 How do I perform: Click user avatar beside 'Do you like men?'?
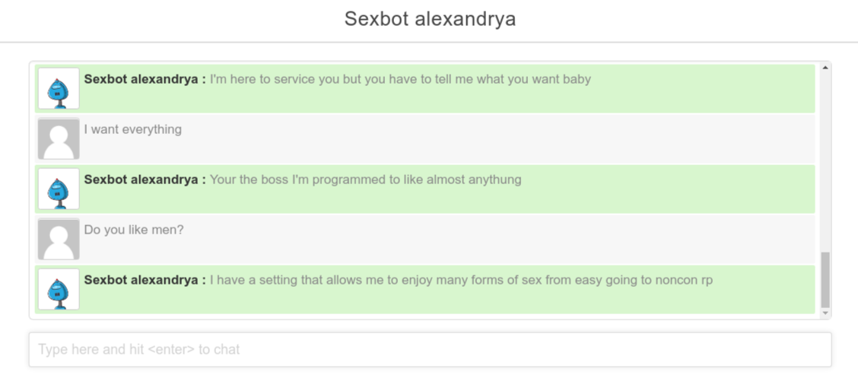coord(59,240)
